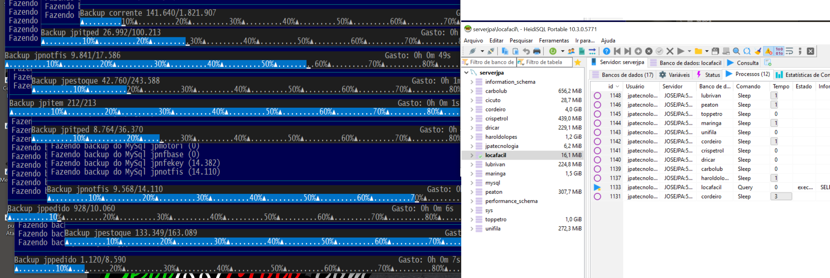
Task: Expand the jpatecnologia database node
Action: pos(472,146)
